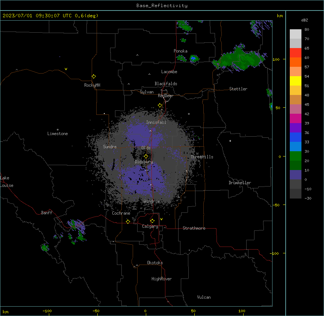Click the large green echo northwest of Stettler

[x=240, y=59]
